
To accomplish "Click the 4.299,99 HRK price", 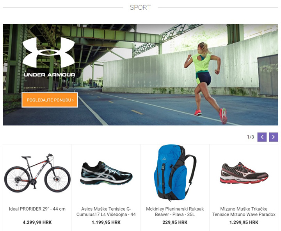I will [x=37, y=222].
